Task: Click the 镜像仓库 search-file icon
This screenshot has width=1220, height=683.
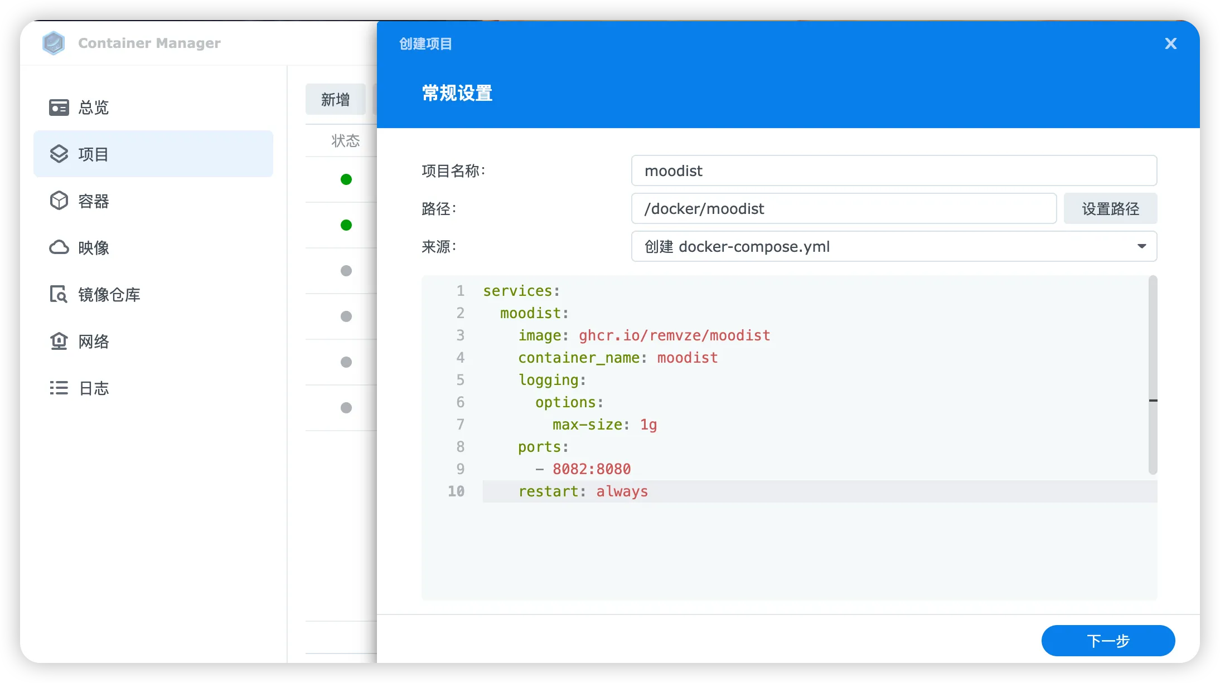Action: [59, 294]
